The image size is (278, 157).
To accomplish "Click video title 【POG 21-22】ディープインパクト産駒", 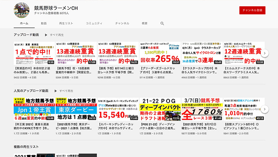I will point(157,126).
